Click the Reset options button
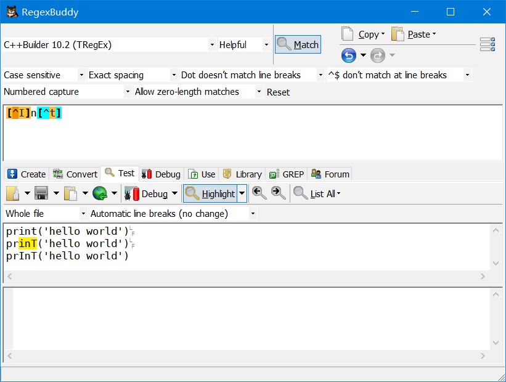 coord(278,92)
